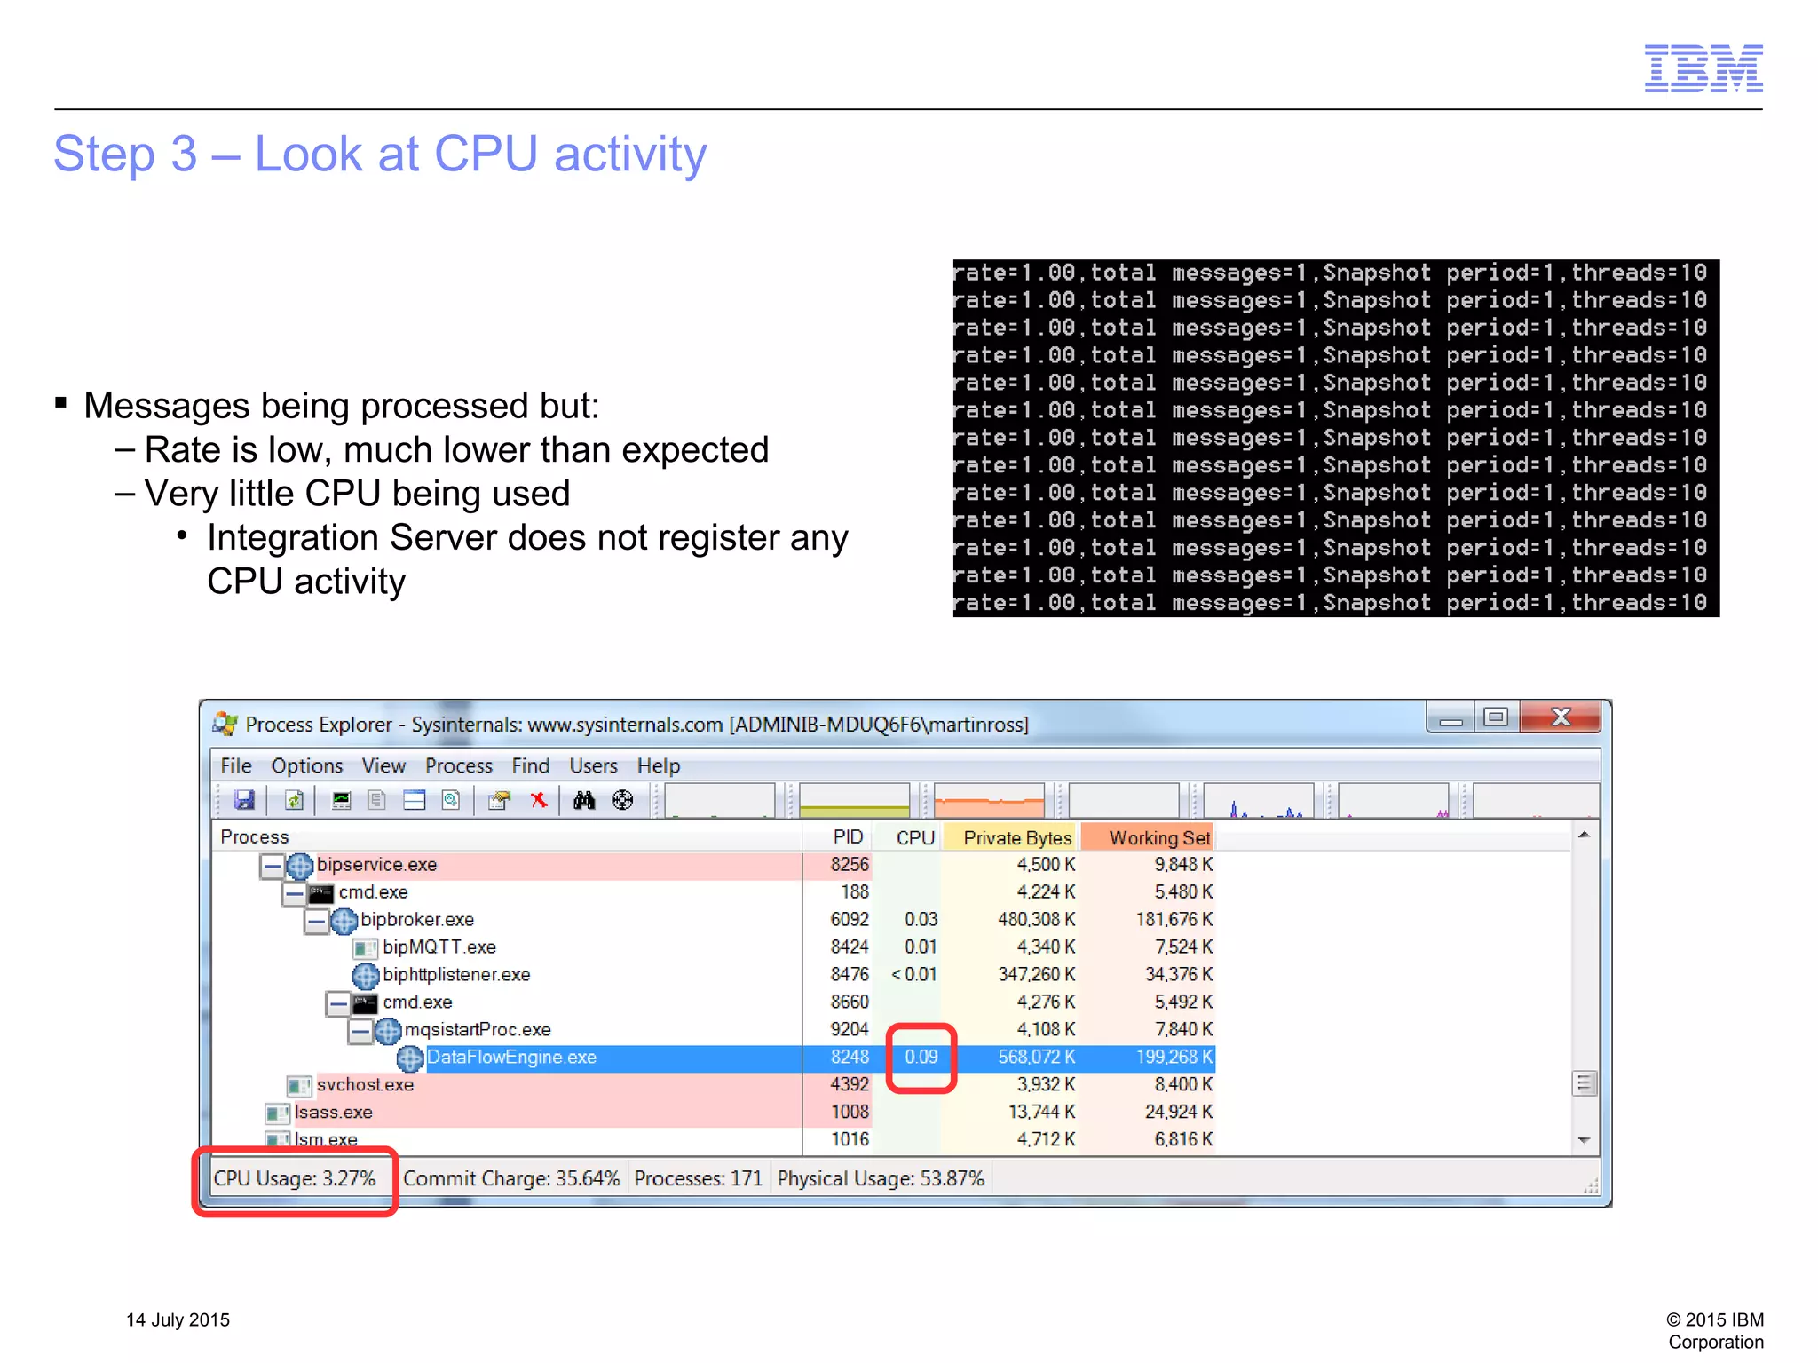Click the view DLLs/handles toolbar icon

451,800
